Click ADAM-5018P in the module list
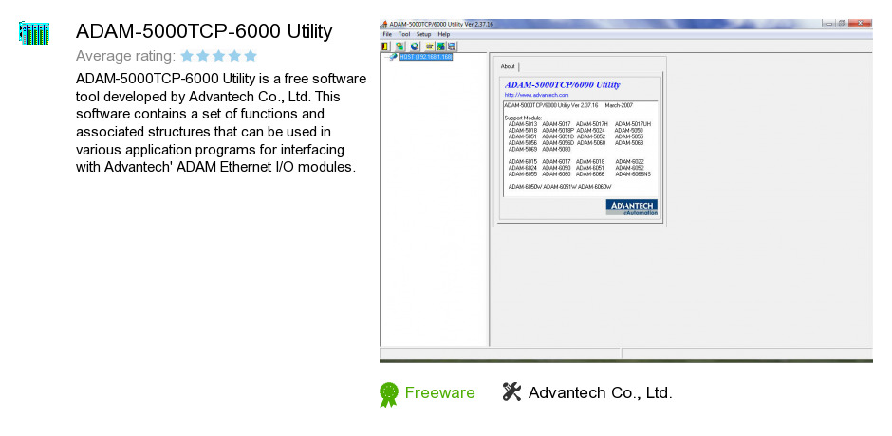 pyautogui.click(x=558, y=130)
